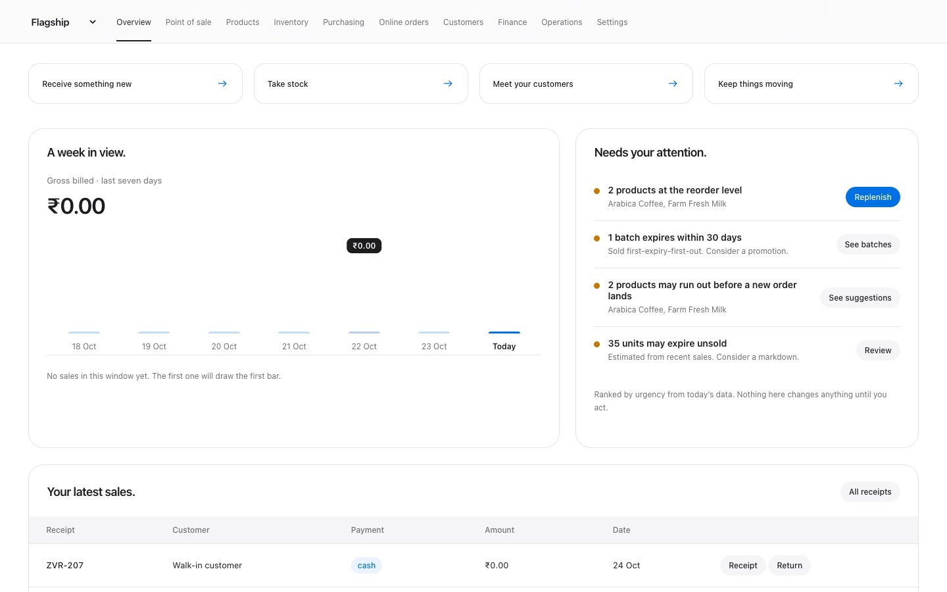Click the '35 units may expire unsold' alert
Image resolution: width=947 pixels, height=592 pixels.
click(668, 343)
